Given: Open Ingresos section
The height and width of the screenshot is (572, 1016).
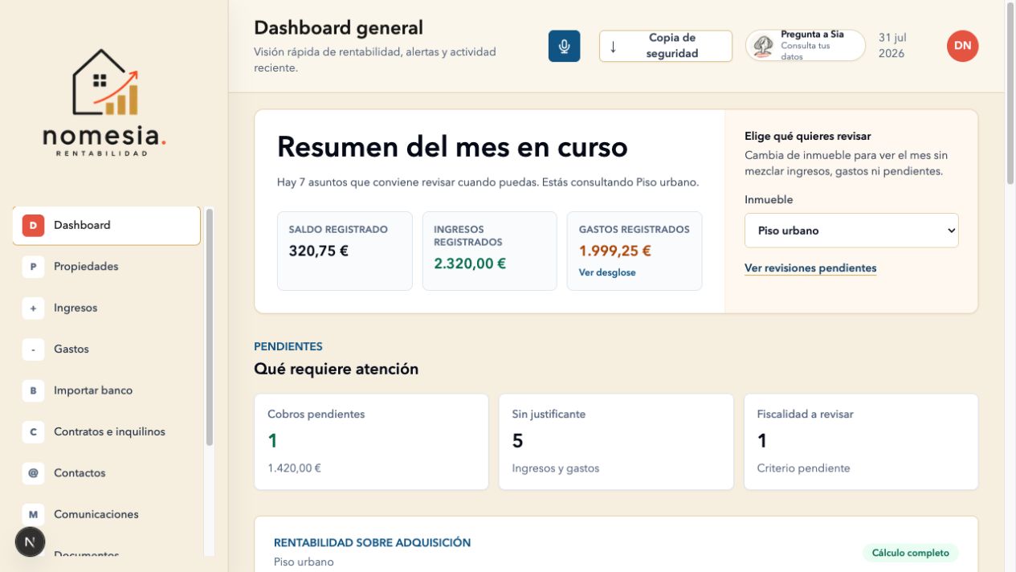Looking at the screenshot, I should tap(106, 308).
